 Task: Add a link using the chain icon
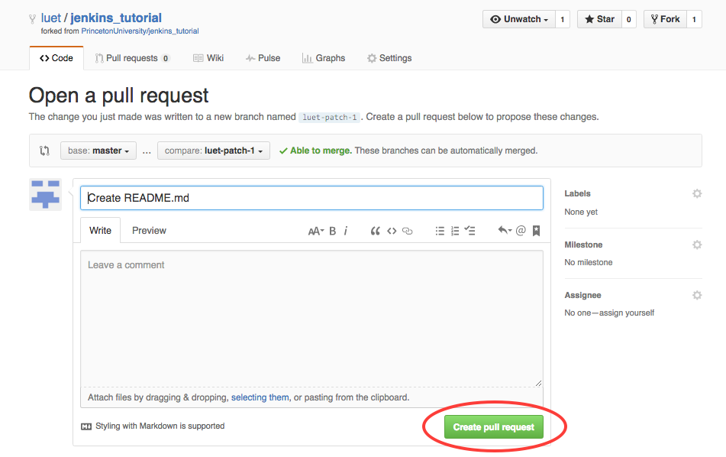(408, 231)
